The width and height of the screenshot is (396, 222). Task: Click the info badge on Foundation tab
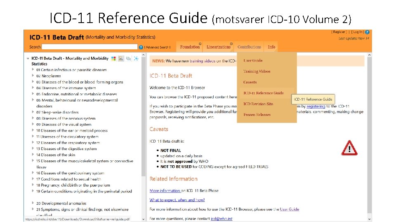pos(200,44)
